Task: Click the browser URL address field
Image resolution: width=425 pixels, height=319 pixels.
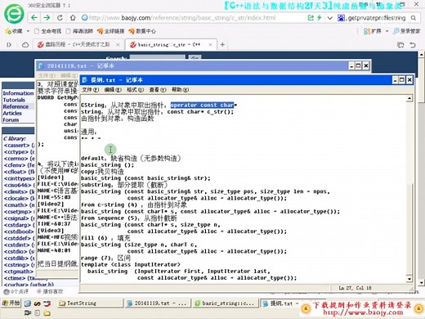Action: tap(190, 18)
